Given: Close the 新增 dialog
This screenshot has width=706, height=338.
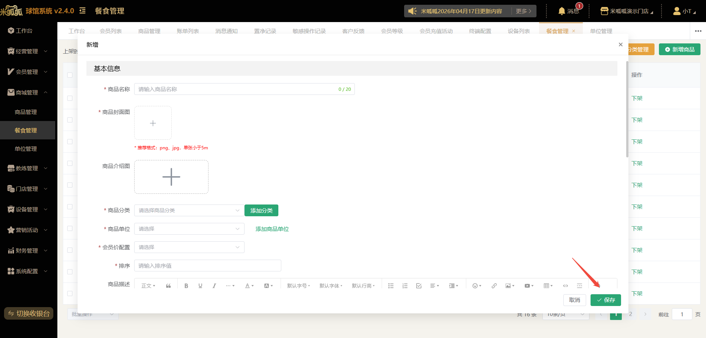Looking at the screenshot, I should coord(621,45).
